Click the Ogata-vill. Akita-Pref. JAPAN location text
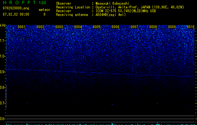 tap(140, 7)
